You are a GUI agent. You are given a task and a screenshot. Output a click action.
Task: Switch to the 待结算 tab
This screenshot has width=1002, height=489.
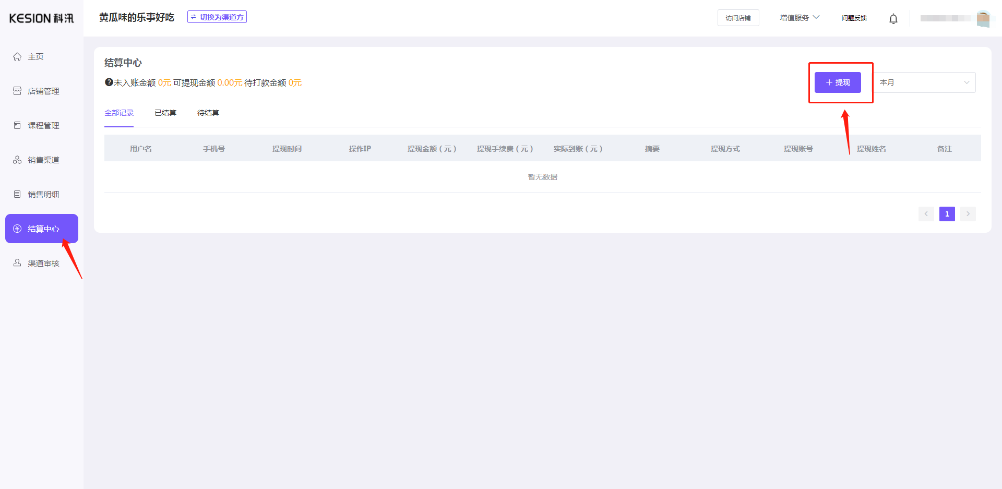tap(208, 113)
